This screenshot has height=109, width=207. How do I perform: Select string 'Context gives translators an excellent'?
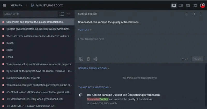(37, 29)
